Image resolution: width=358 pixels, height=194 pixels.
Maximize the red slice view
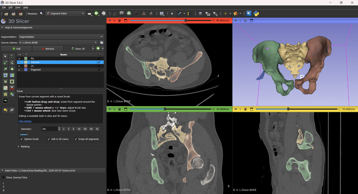click(126, 21)
